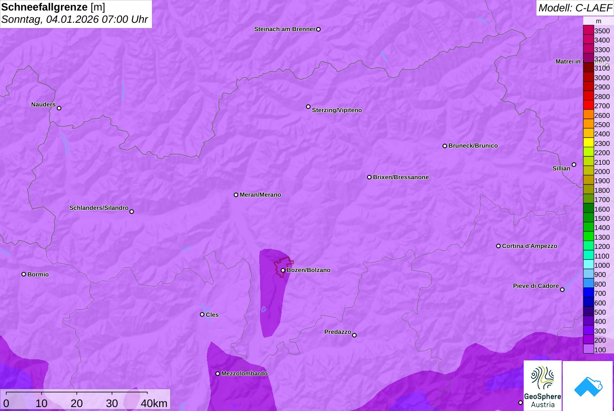Click the Pieve di Cadore label text

(x=536, y=286)
